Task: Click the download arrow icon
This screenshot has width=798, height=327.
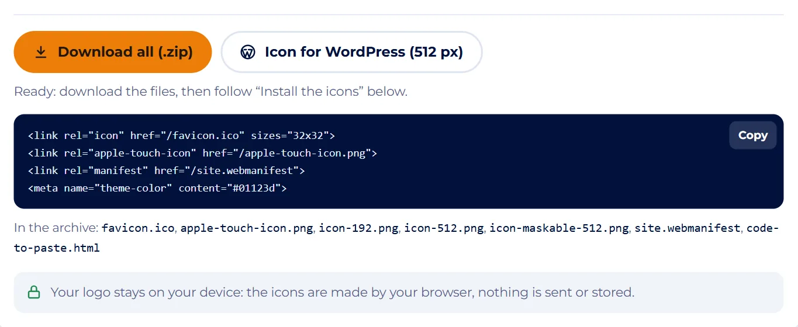Action: [40, 52]
